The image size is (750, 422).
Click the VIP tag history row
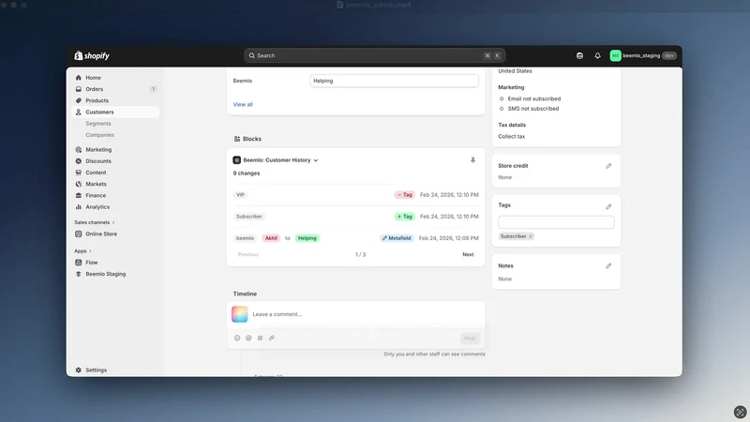tap(356, 195)
